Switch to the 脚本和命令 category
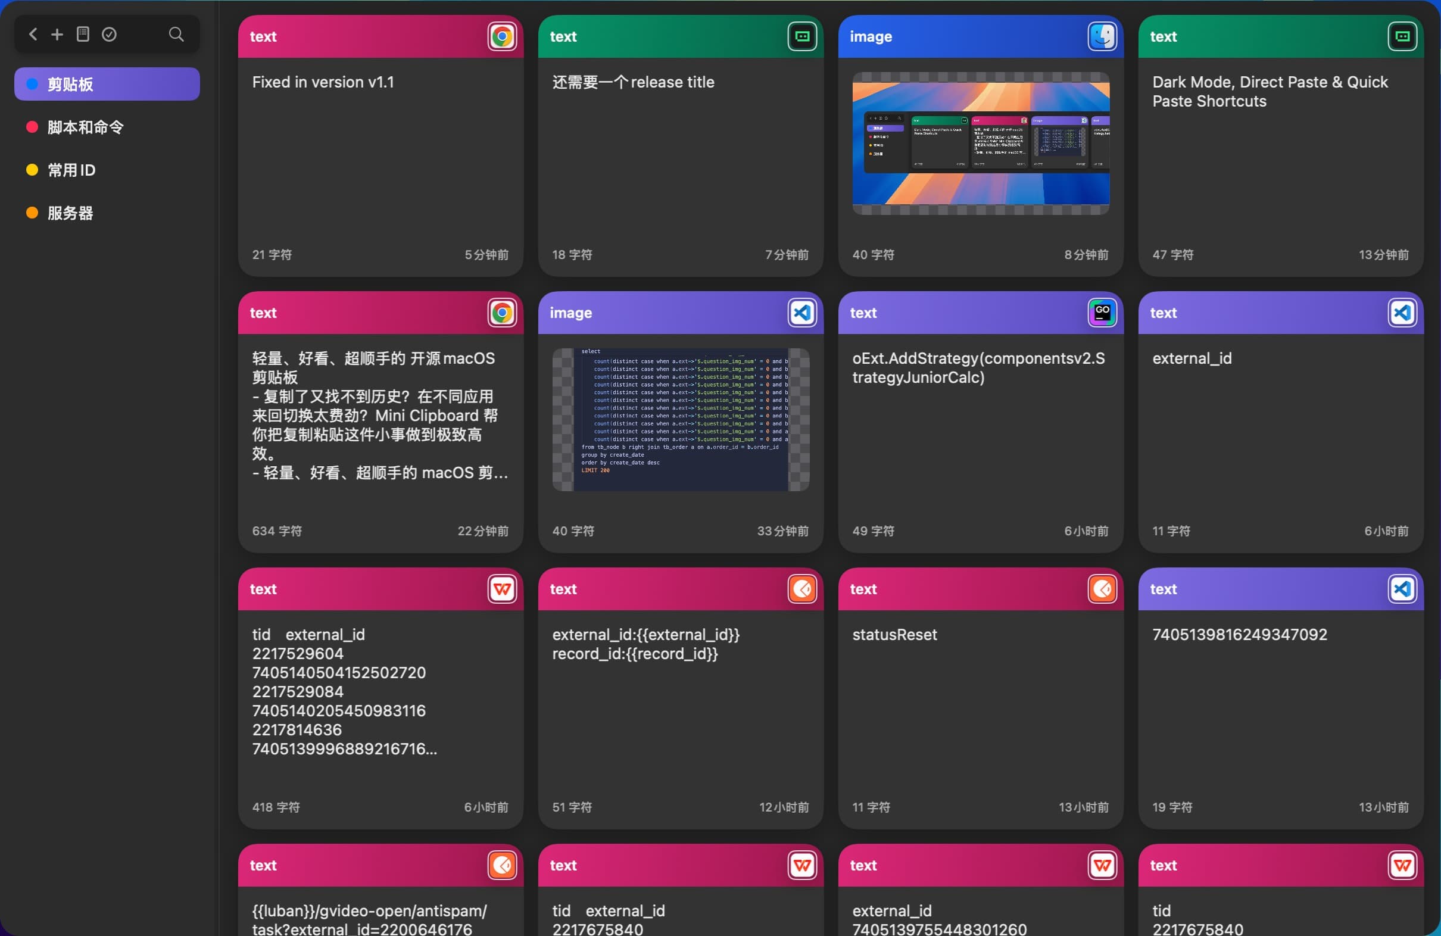1441x936 pixels. coord(85,127)
